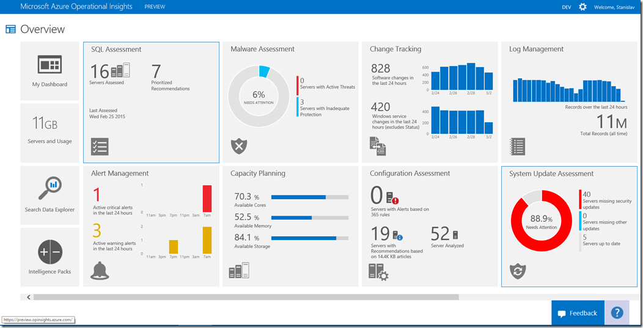The width and height of the screenshot is (643, 328).
Task: Click Microsoft Azure Operational Insights title
Action: click(x=77, y=7)
